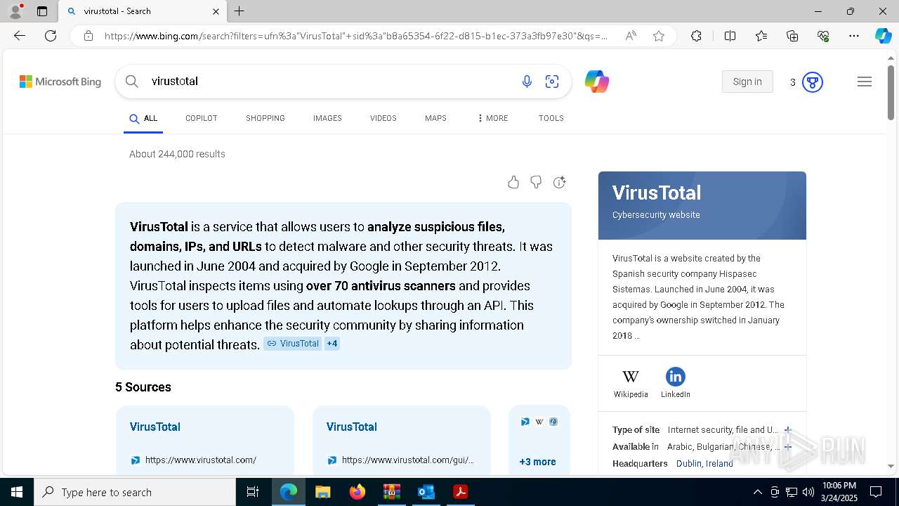Open the Favorites list button
Image resolution: width=899 pixels, height=506 pixels.
(x=761, y=36)
